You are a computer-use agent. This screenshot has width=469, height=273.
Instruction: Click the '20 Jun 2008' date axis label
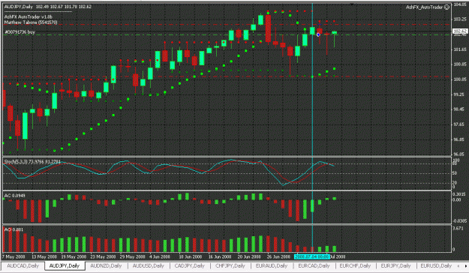coord(249,256)
